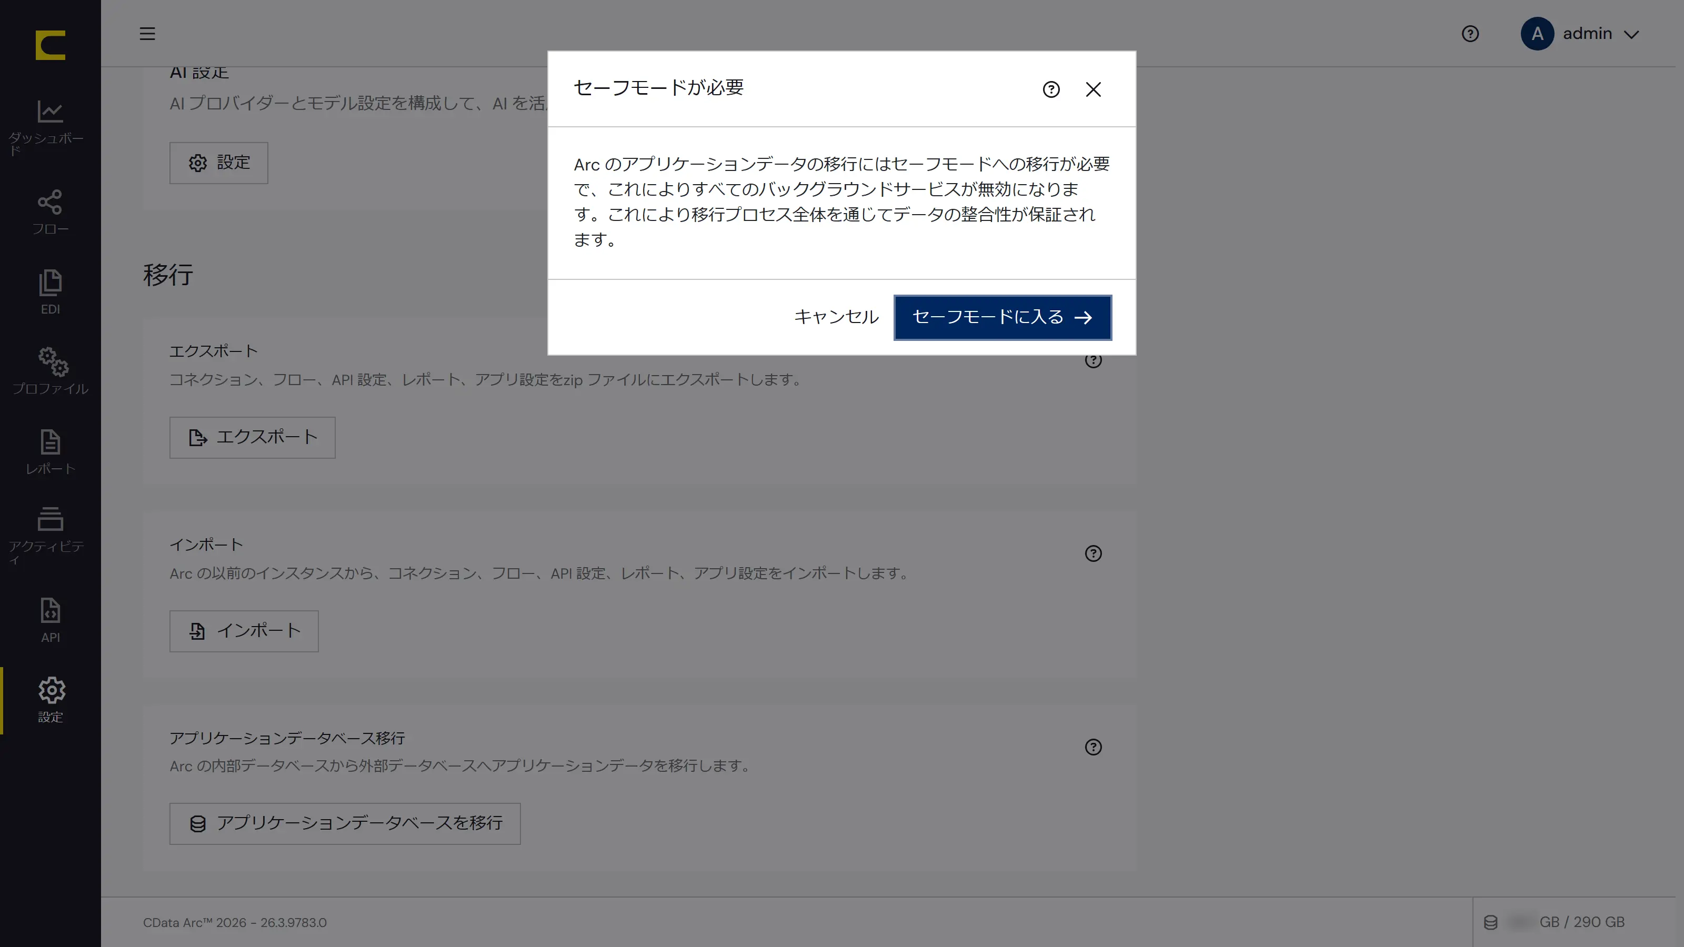This screenshot has height=947, width=1684.
Task: Click the disk usage database icon
Action: tap(1490, 922)
